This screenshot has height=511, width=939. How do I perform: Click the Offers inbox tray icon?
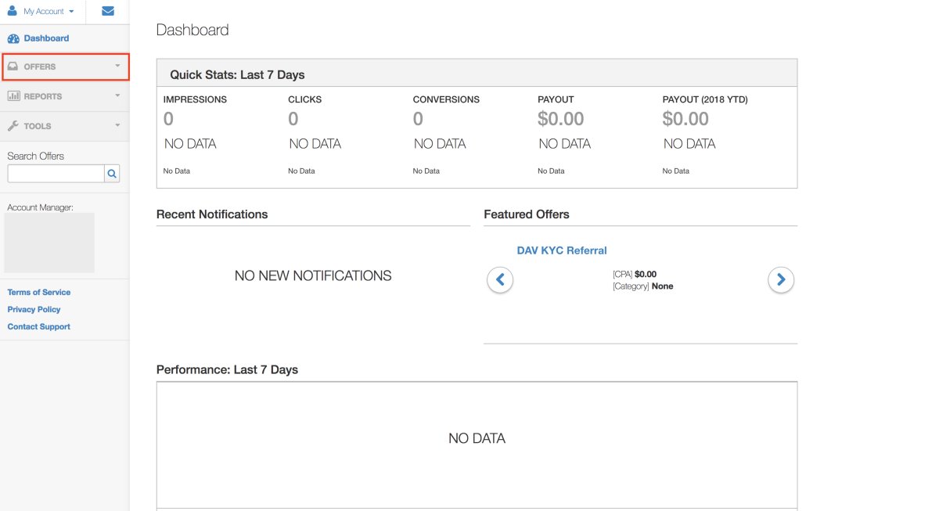tap(13, 67)
